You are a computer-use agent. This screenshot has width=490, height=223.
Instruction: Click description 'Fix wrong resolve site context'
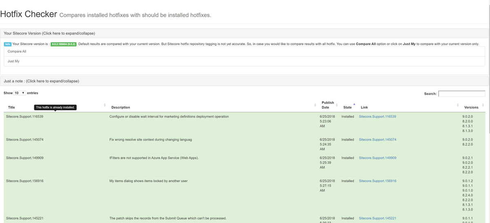pos(151,140)
